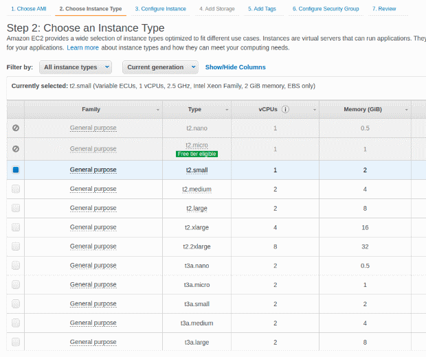Select the t3a.nano instance checkbox
Viewport: 426px width, 357px height.
click(x=16, y=265)
